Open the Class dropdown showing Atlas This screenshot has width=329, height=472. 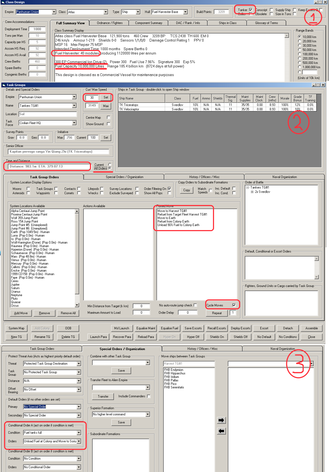(x=106, y=12)
